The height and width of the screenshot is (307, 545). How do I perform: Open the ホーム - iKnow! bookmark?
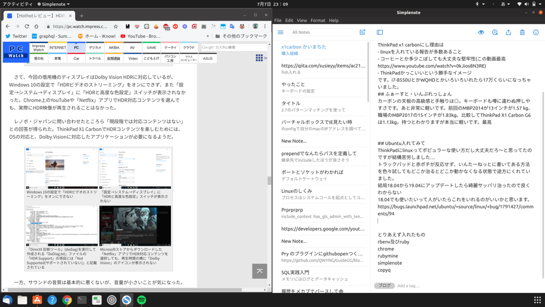coord(97,36)
